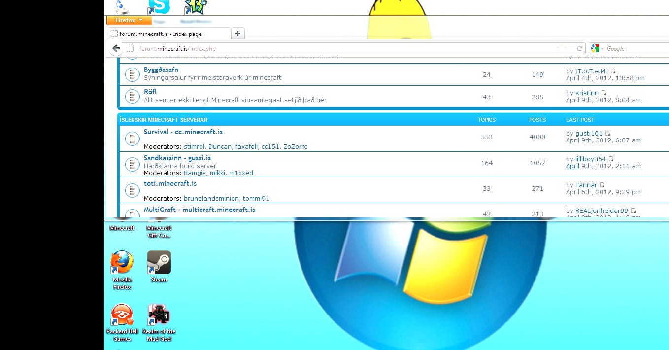669x350 pixels.
Task: Open the Survival - cc.minecraft.is forum
Action: pos(183,132)
